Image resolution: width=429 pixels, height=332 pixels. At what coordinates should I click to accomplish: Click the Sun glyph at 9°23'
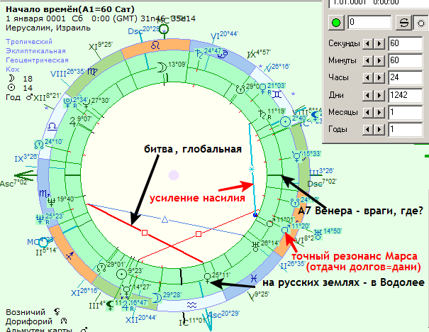coord(121,274)
